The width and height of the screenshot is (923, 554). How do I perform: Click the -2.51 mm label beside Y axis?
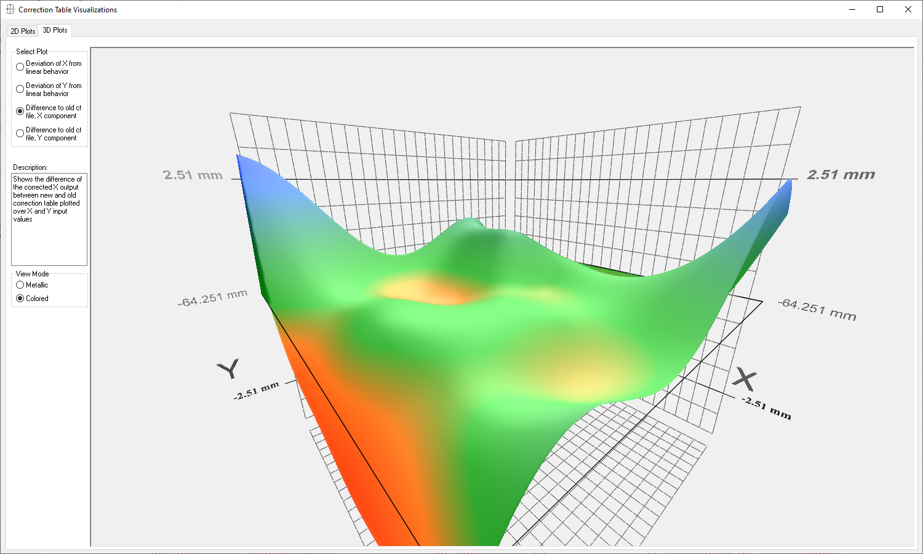[257, 390]
